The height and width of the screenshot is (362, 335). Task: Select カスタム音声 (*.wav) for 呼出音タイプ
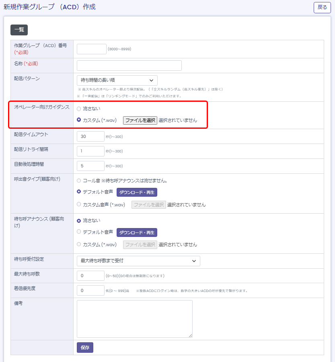[x=79, y=204]
